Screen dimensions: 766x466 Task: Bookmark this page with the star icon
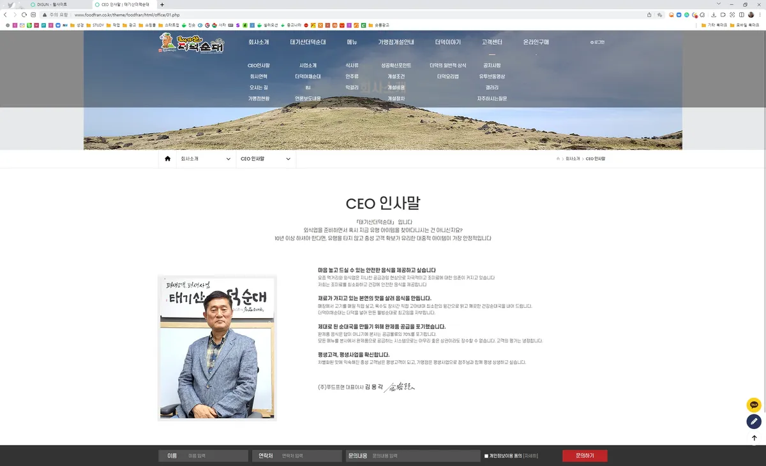[x=659, y=15]
